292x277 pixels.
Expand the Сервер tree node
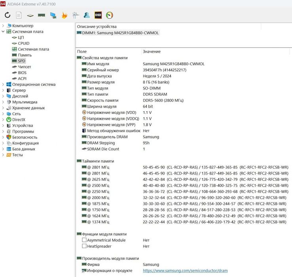point(3,90)
